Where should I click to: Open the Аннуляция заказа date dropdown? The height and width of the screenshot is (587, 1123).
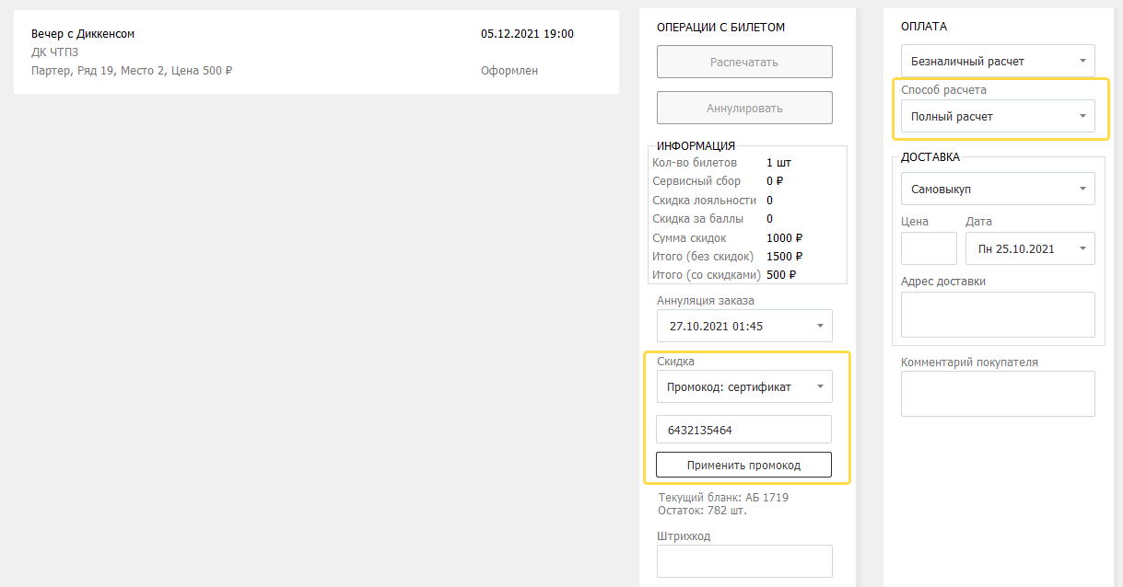743,326
